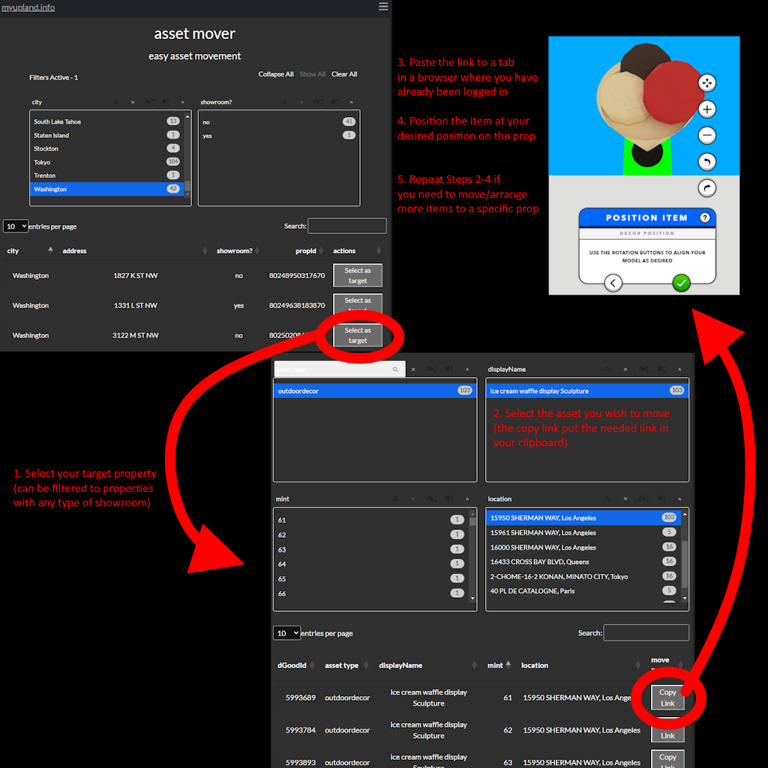Go back with the Position Item left chevron
The width and height of the screenshot is (768, 768).
[613, 283]
